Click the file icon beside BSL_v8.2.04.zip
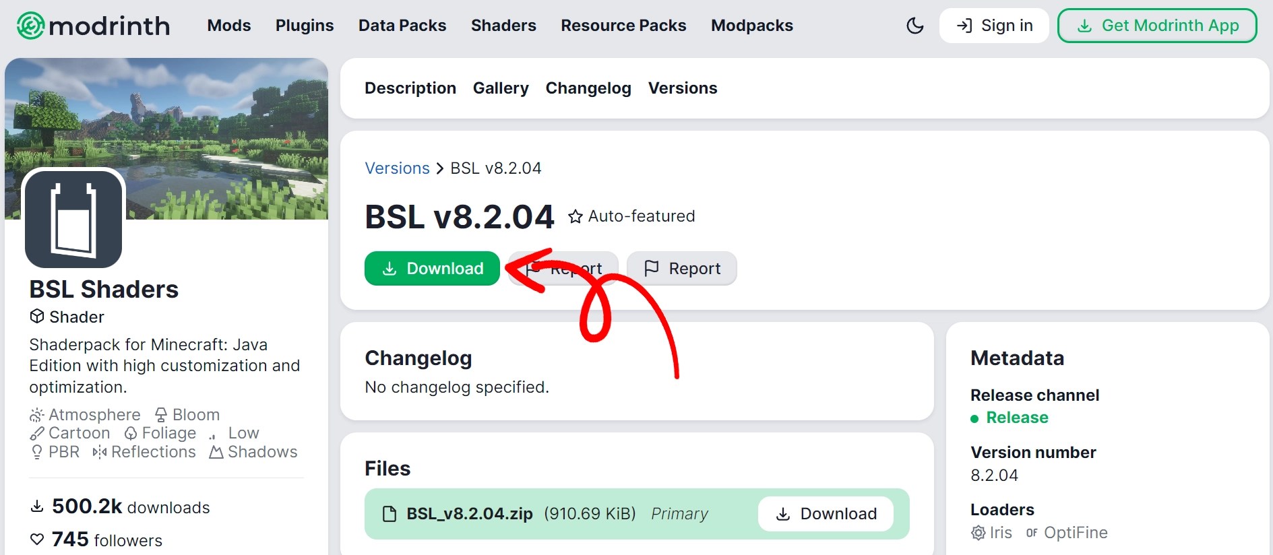This screenshot has height=555, width=1273. point(390,515)
